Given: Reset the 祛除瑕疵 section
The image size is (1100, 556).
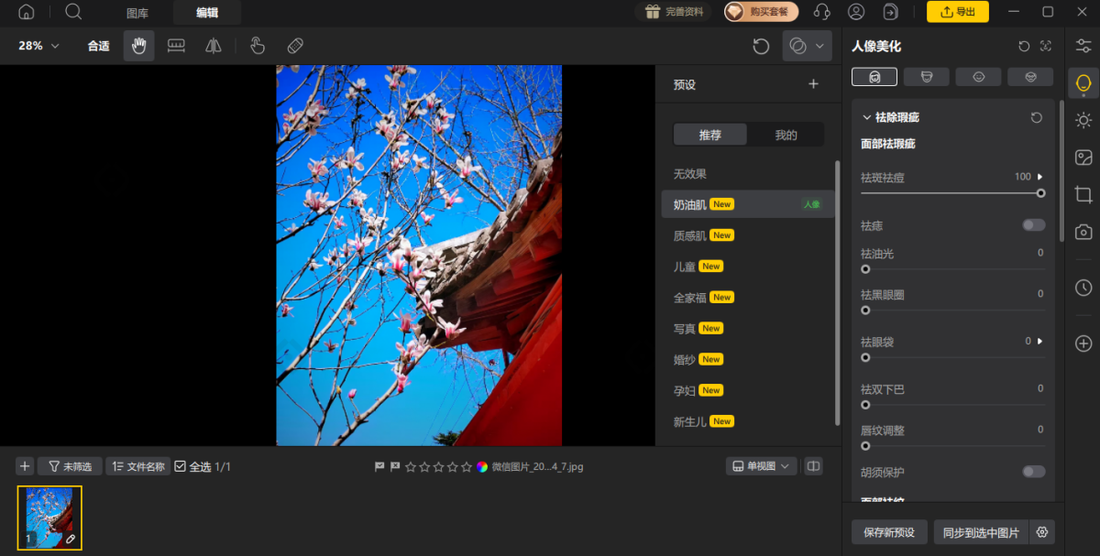Looking at the screenshot, I should click(x=1037, y=117).
